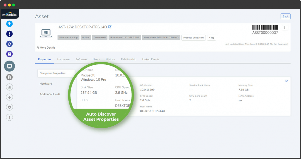Click the laptop asset type image
The image size is (301, 159).
click(x=46, y=33)
